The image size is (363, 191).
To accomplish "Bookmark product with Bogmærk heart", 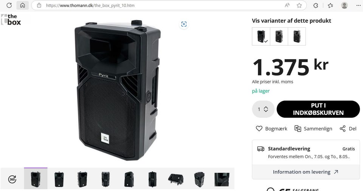I will (x=271, y=128).
